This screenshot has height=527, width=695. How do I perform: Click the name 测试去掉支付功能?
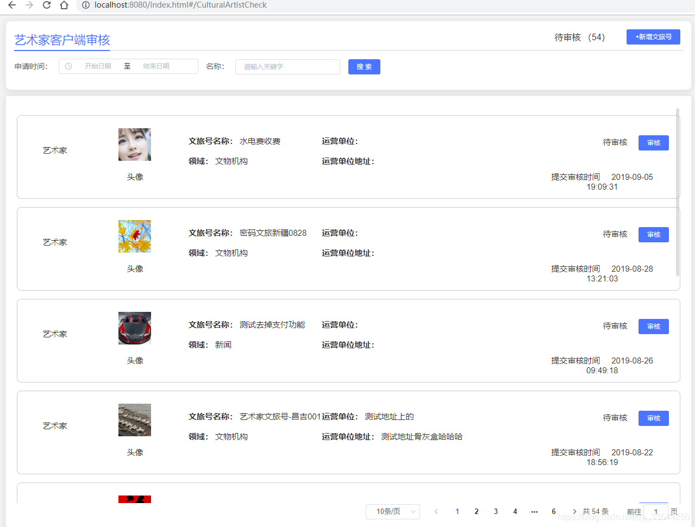(272, 325)
